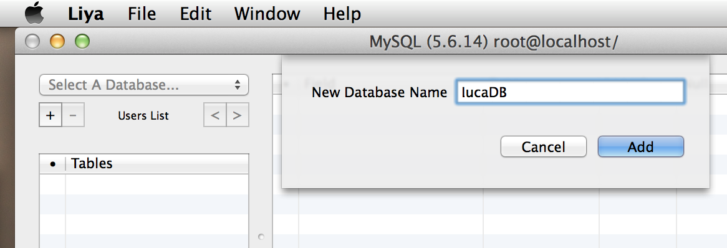Viewport: 727px width, 248px height.
Task: Click the bullet column header in Tables
Action: click(52, 164)
